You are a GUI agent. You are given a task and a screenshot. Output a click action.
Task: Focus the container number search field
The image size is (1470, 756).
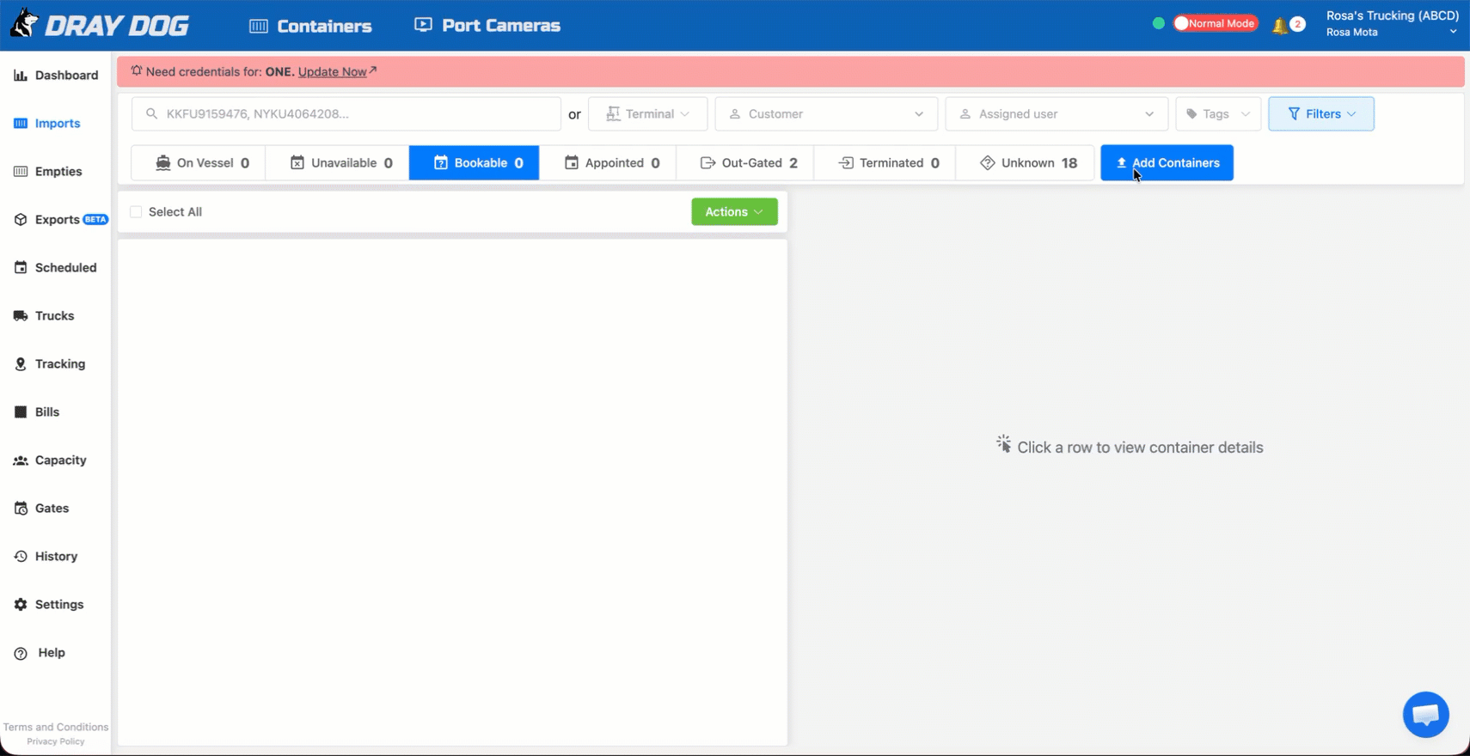click(346, 114)
